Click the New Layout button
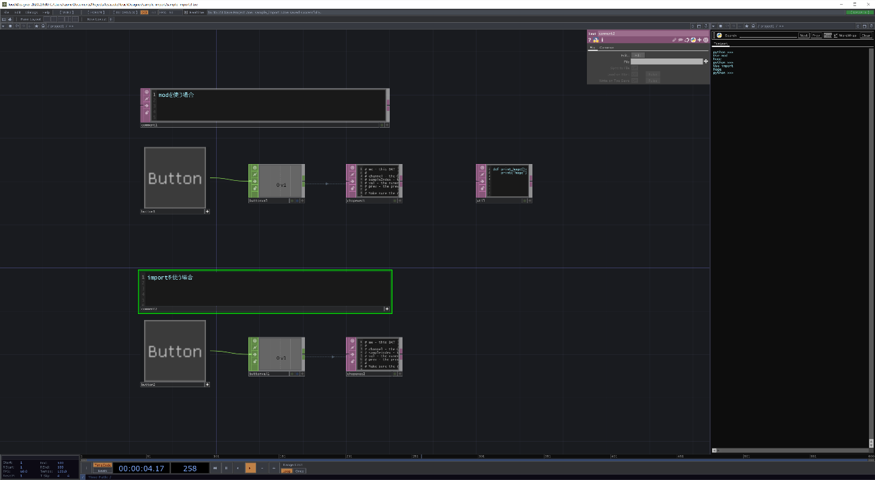Screen dimensions: 875x480 tap(96, 19)
